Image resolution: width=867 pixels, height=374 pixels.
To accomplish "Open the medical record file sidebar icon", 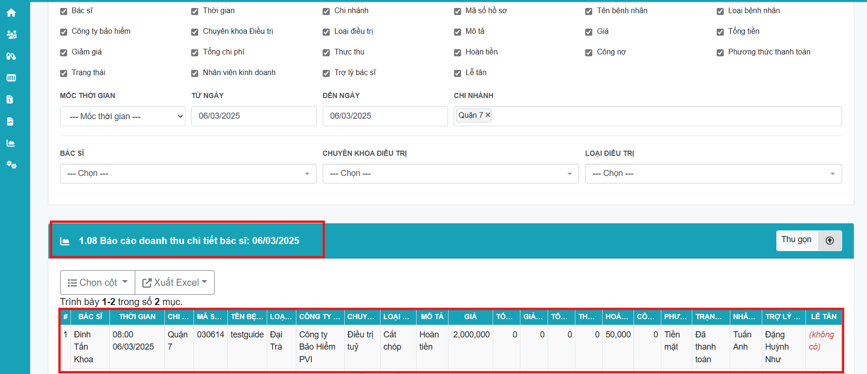I will 10,122.
